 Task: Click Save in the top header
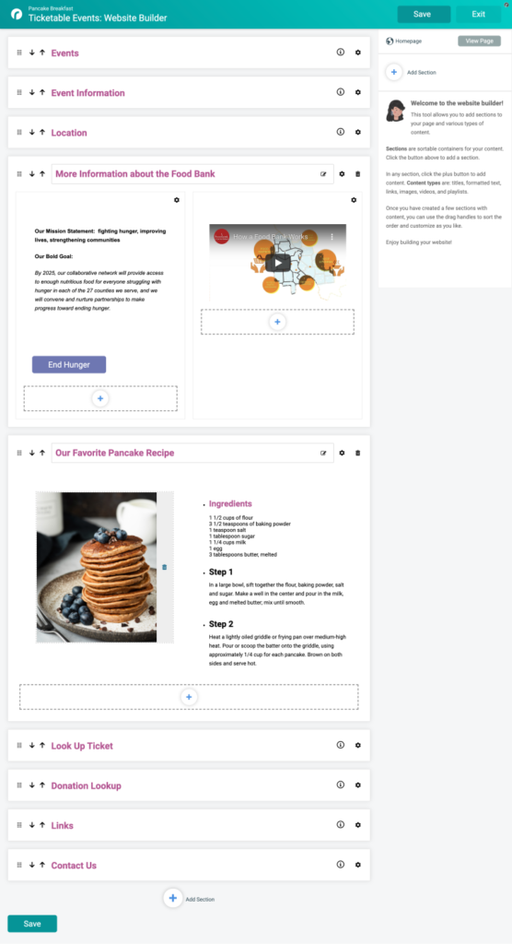pos(424,14)
